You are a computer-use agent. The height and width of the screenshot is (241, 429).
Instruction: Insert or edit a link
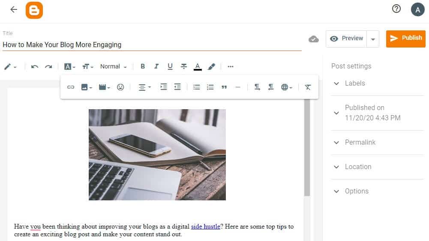[x=71, y=87]
